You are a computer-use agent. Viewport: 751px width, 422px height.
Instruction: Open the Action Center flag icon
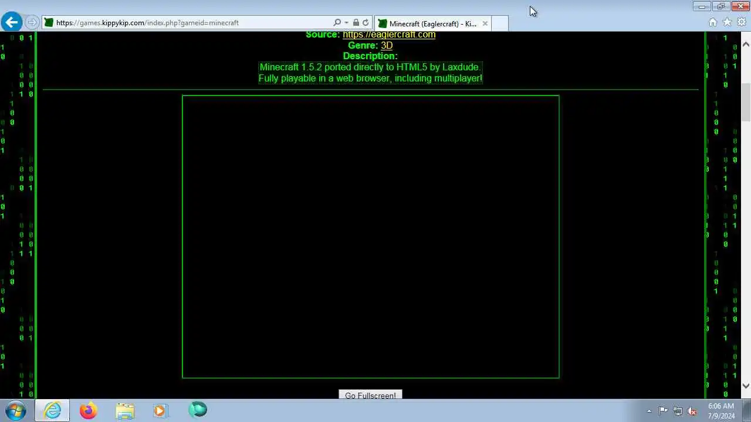point(663,411)
